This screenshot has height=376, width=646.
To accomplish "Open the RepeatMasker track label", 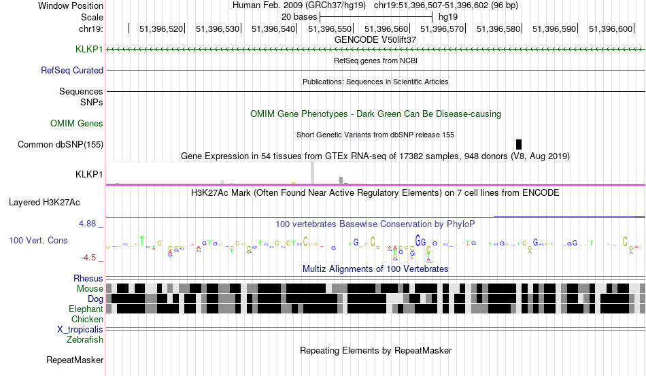I will (x=75, y=360).
